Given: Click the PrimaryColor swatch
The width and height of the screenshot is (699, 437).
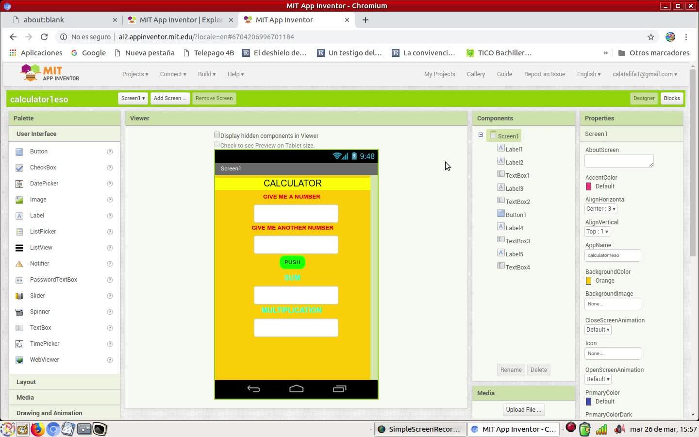Looking at the screenshot, I should coord(589,402).
